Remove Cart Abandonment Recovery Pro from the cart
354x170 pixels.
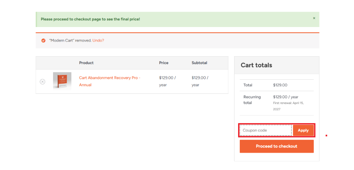click(42, 82)
